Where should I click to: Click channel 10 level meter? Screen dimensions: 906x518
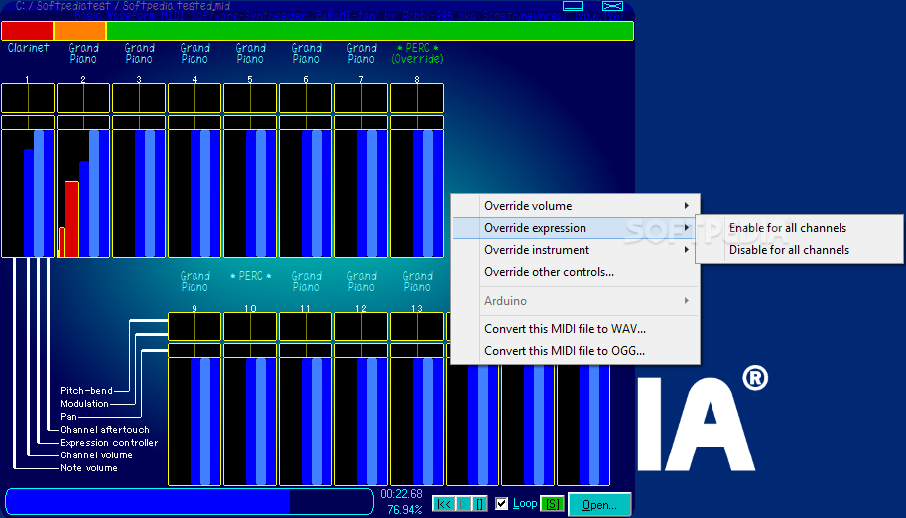point(250,422)
